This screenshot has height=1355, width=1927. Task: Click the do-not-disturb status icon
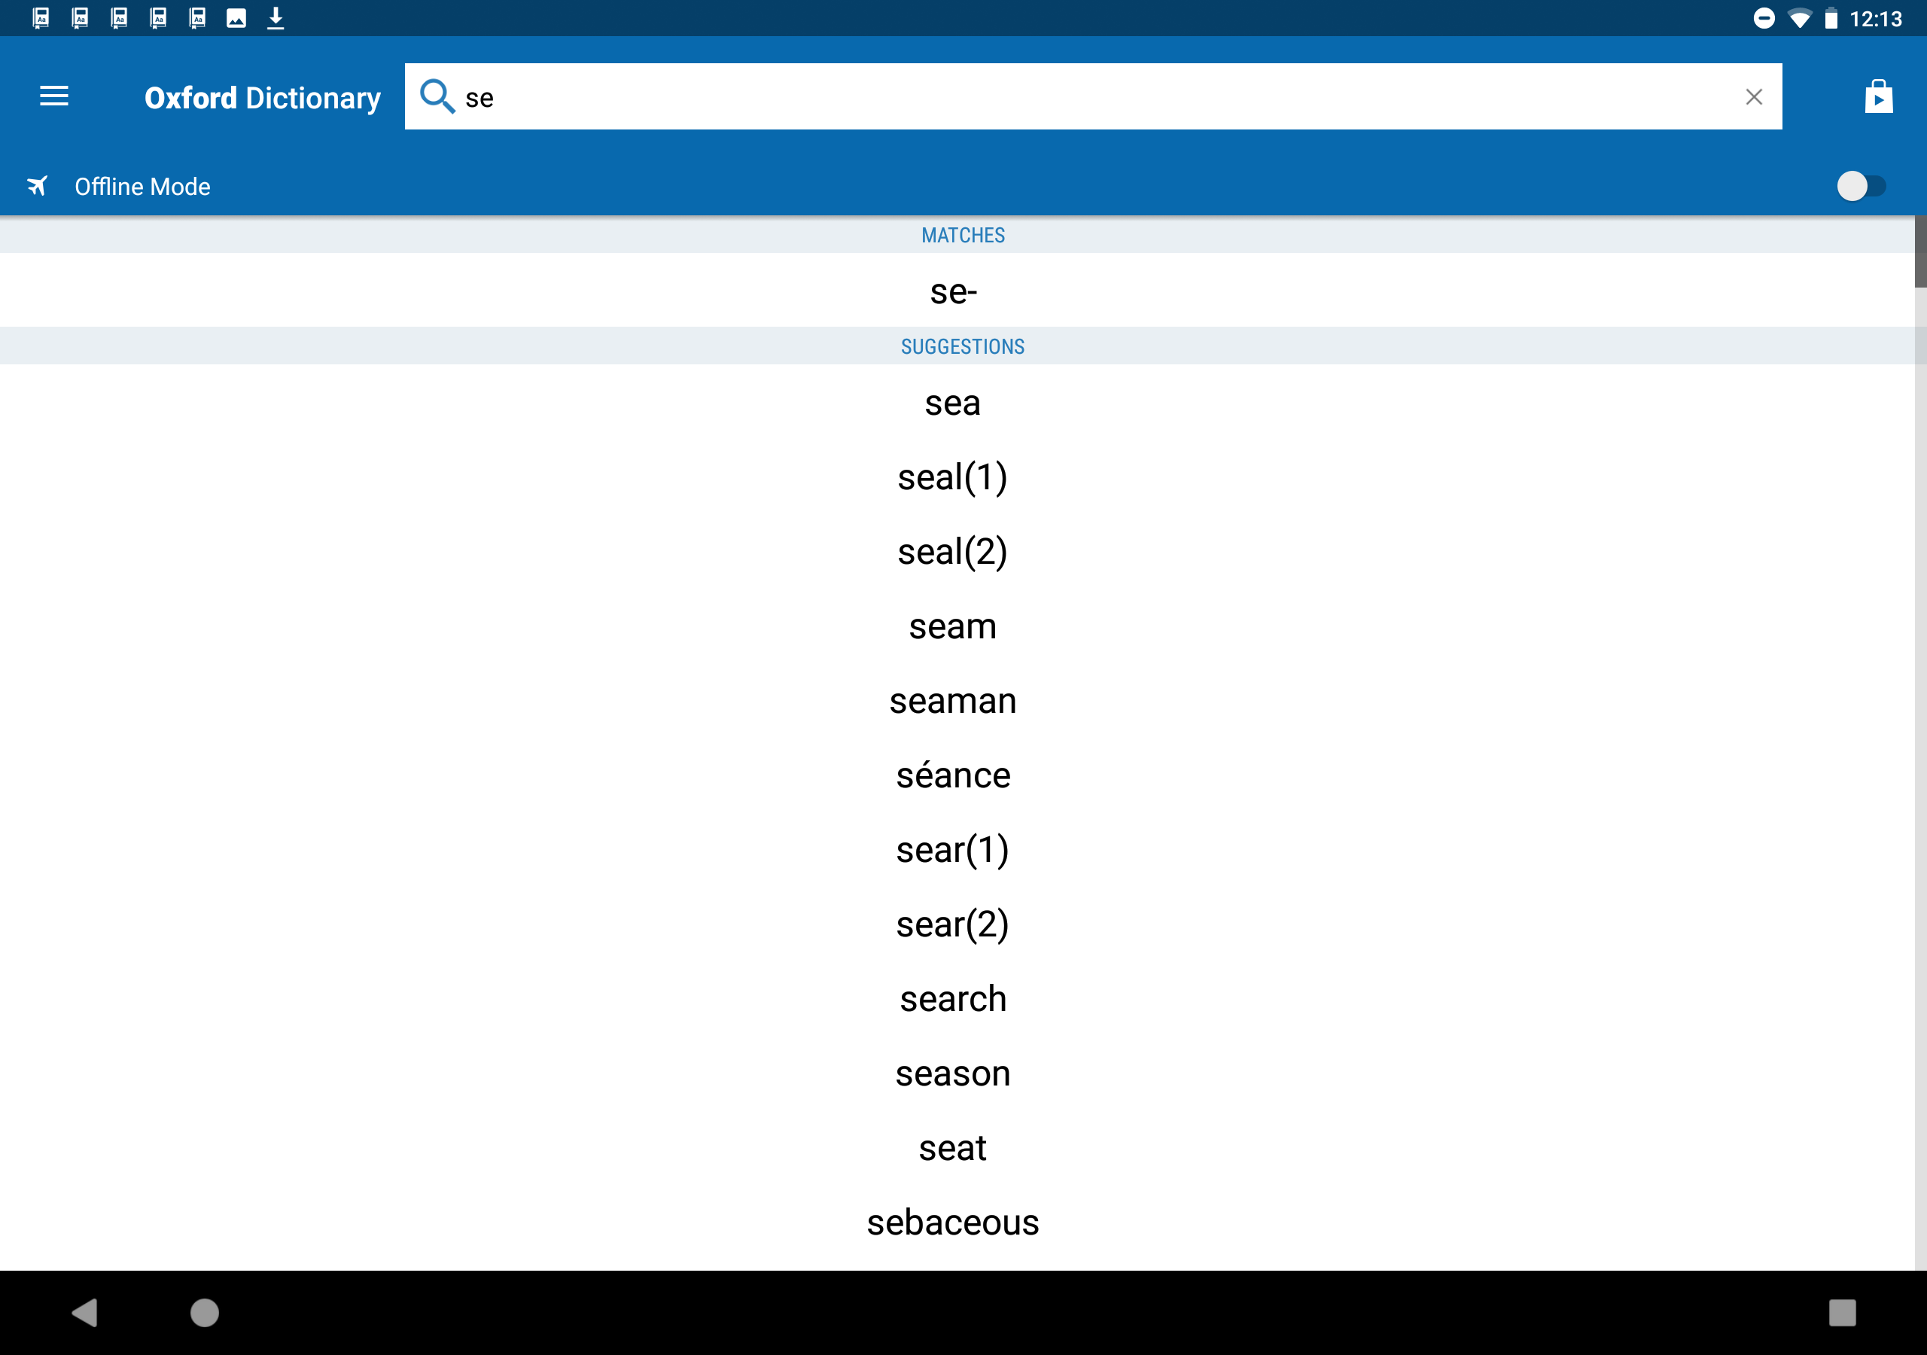pyautogui.click(x=1764, y=19)
